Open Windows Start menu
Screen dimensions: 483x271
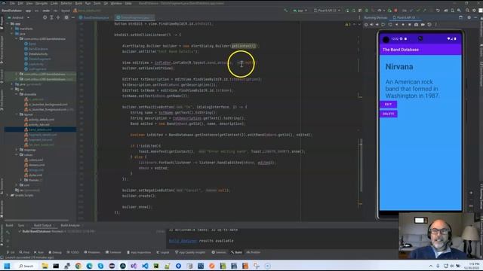(x=7, y=266)
